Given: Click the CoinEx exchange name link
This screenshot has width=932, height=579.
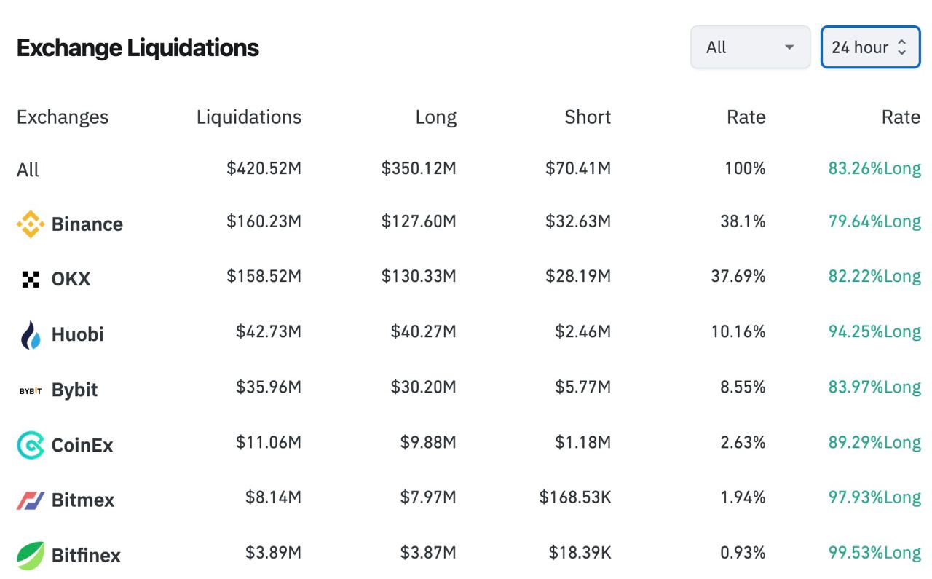Looking at the screenshot, I should (x=82, y=445).
